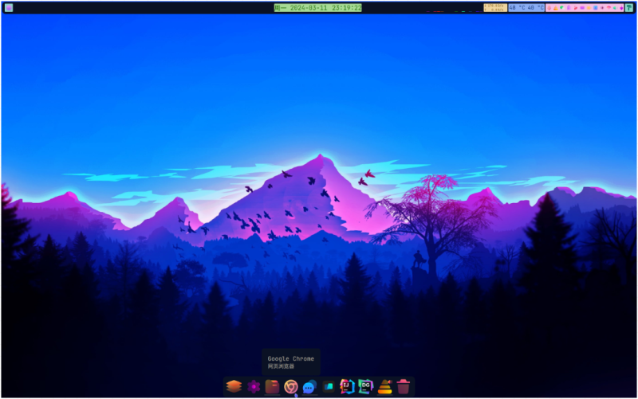Click the paint roller icon in top panel

coord(628,7)
